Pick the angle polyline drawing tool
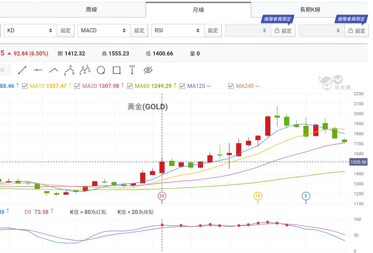Viewport: 373px width, 253px height. pyautogui.click(x=53, y=70)
